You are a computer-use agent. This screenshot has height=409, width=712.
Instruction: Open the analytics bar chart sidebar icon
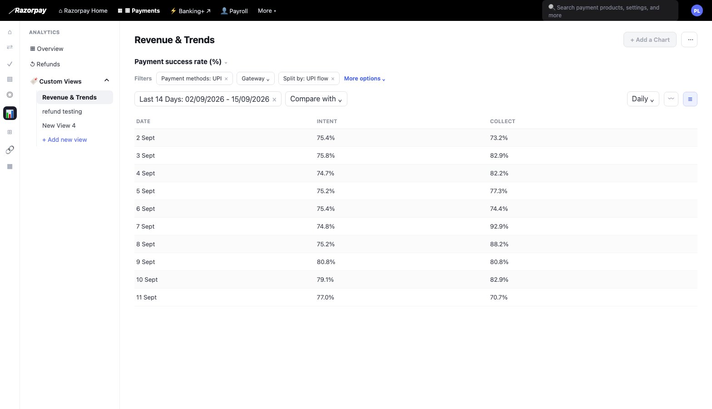pos(10,113)
